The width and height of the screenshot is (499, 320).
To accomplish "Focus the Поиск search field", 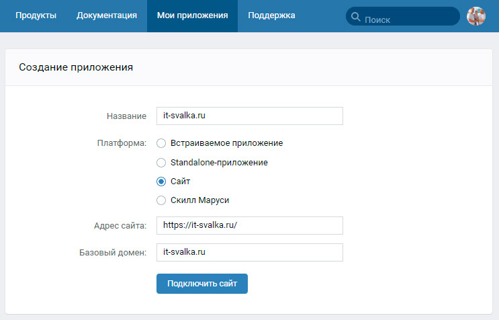I will 402,16.
